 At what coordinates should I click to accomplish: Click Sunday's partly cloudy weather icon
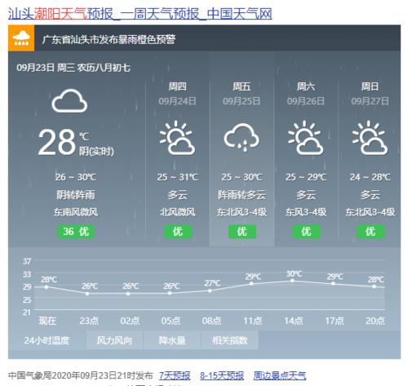pyautogui.click(x=370, y=138)
